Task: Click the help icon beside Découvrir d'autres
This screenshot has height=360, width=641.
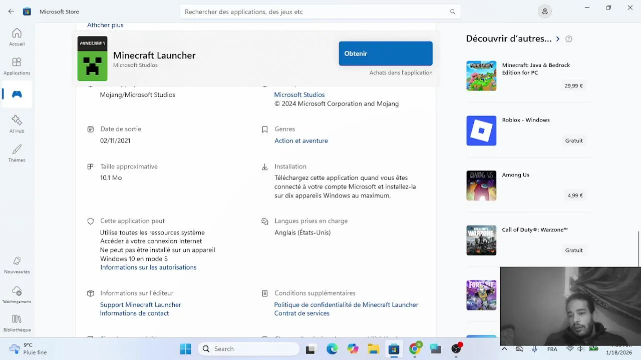Action: point(568,39)
